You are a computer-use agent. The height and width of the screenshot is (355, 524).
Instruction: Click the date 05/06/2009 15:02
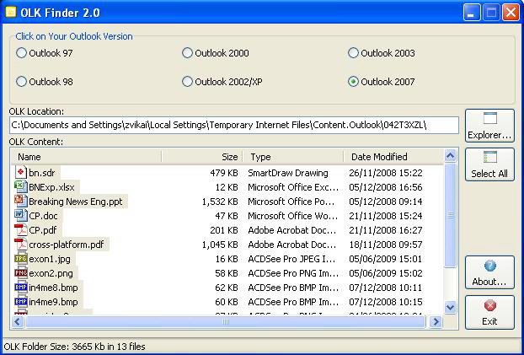386,274
